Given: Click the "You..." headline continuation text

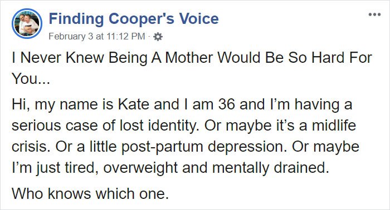Looking at the screenshot, I should pos(31,78).
